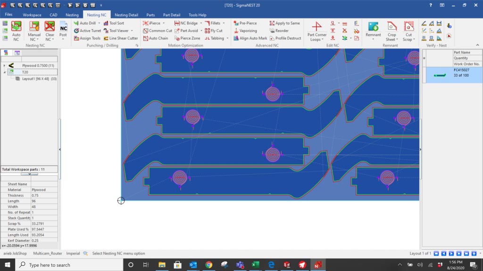
Task: Open the Manual NC tool
Action: pyautogui.click(x=34, y=31)
